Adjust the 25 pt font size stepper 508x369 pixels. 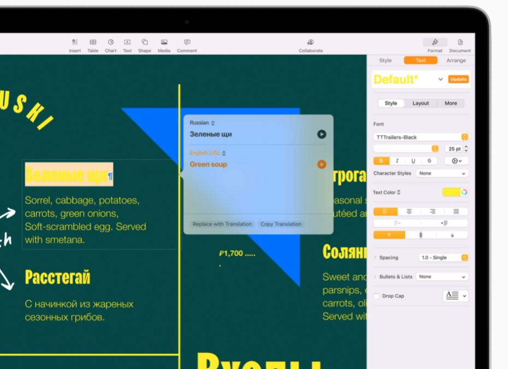pyautogui.click(x=466, y=148)
